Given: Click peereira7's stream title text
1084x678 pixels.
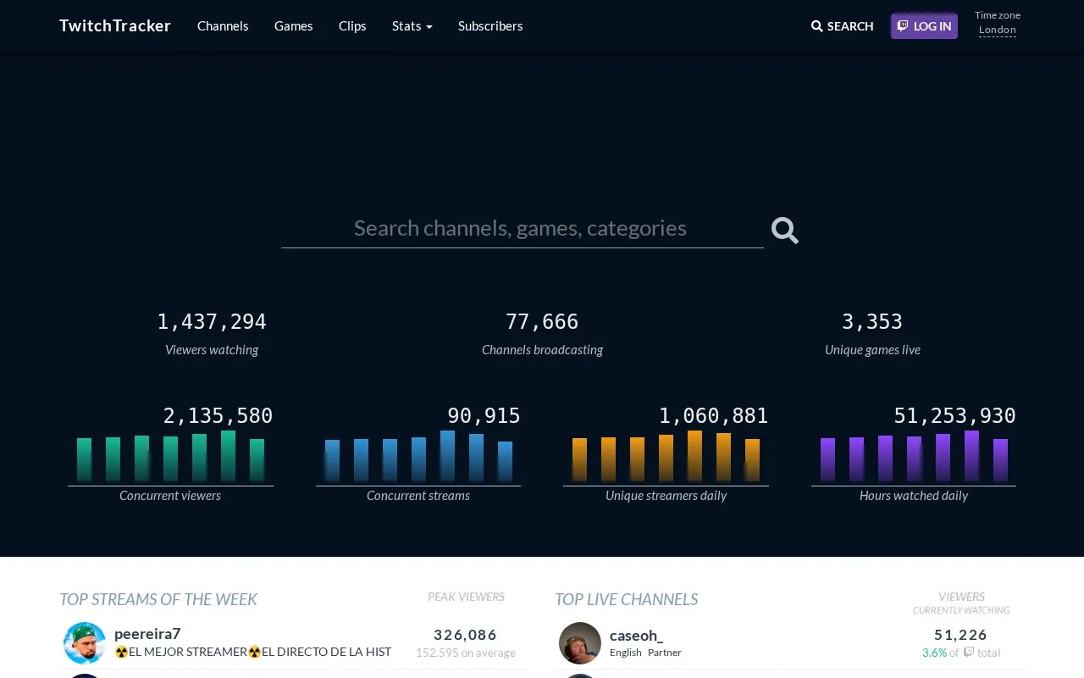Looking at the screenshot, I should point(253,652).
